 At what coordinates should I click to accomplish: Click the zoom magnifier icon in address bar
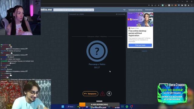[x=152, y=5]
